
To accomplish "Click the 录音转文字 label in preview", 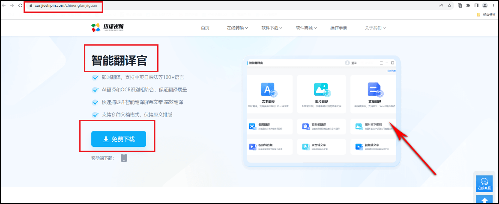I will click(318, 145).
